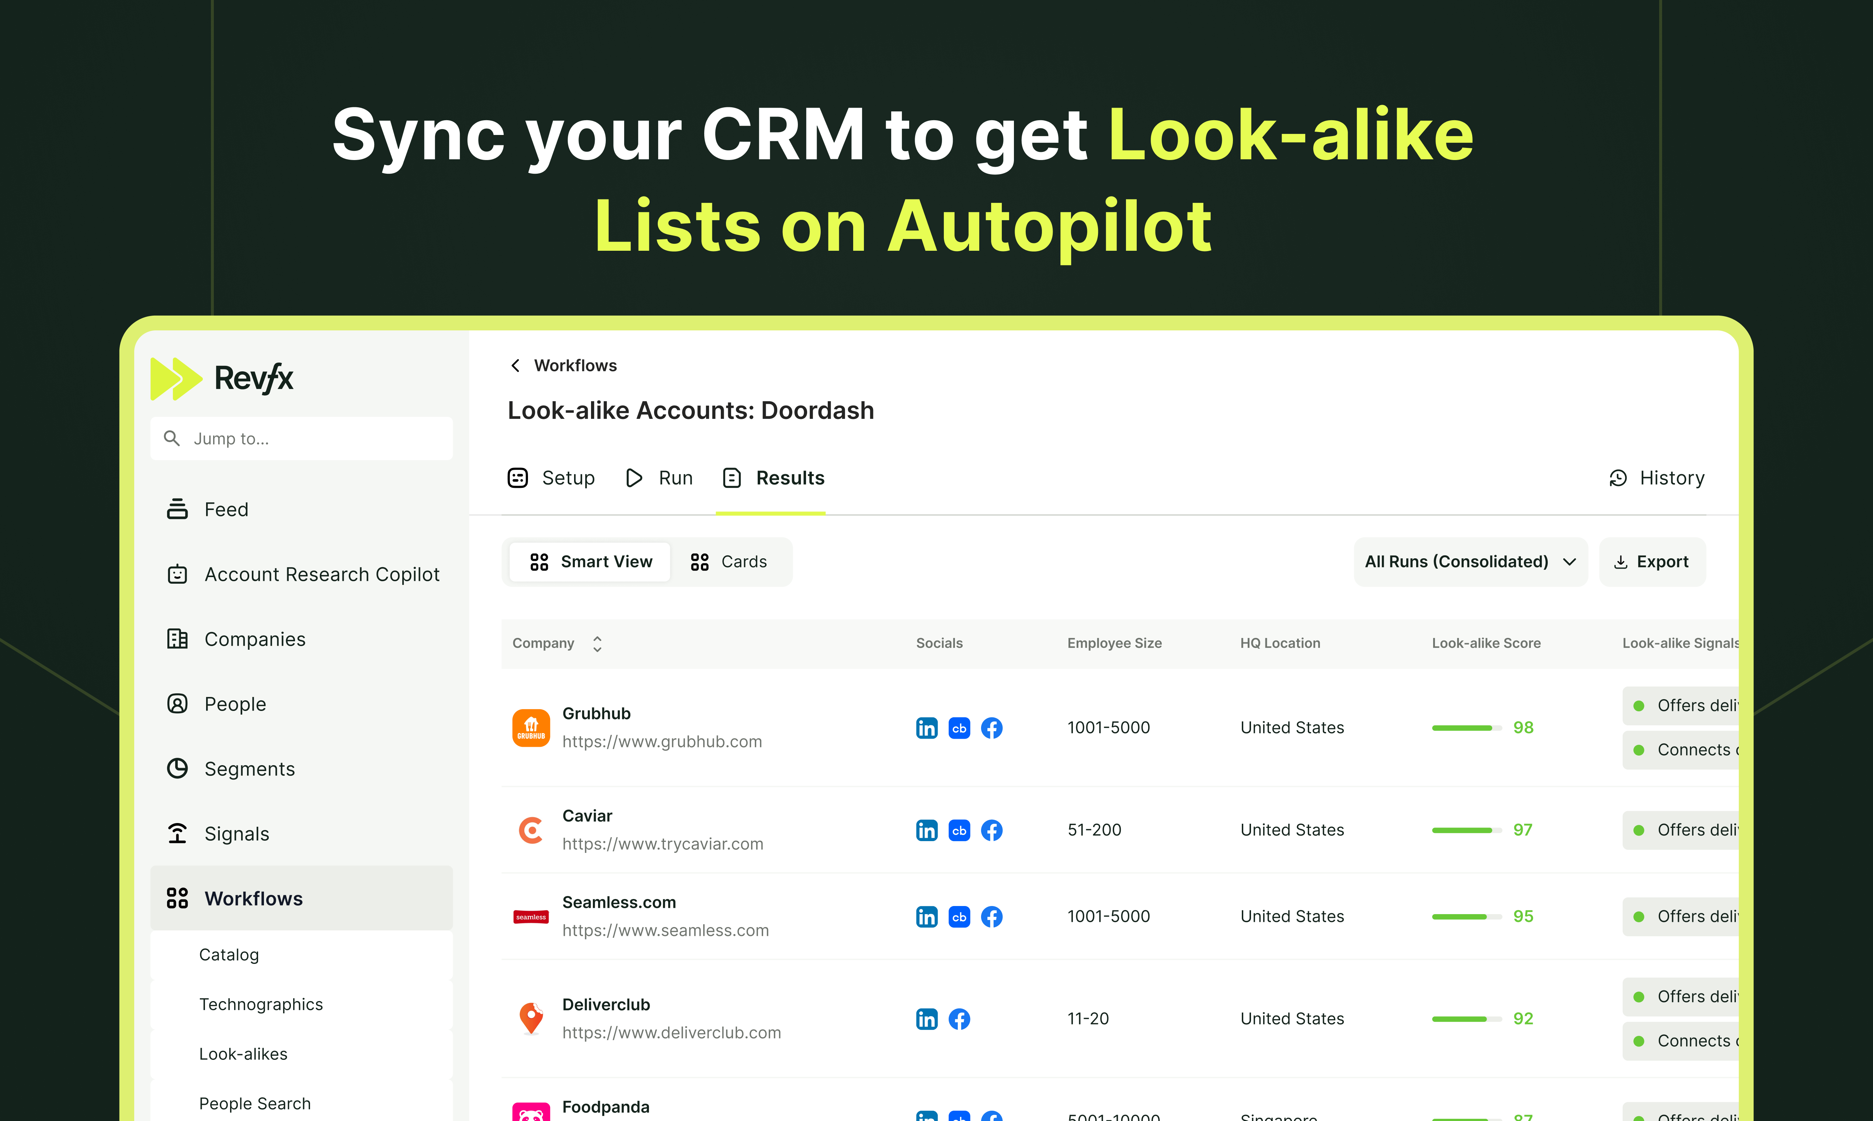Click the Socials column header

939,643
